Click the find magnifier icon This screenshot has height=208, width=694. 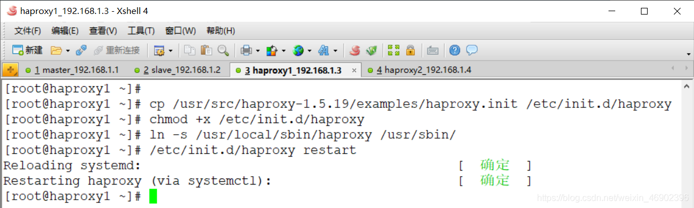(223, 50)
